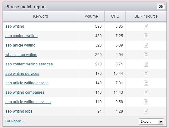Screen dimensions: 169x128
Task: Open SERP source icon for seo content writing
Action: [x=146, y=36]
